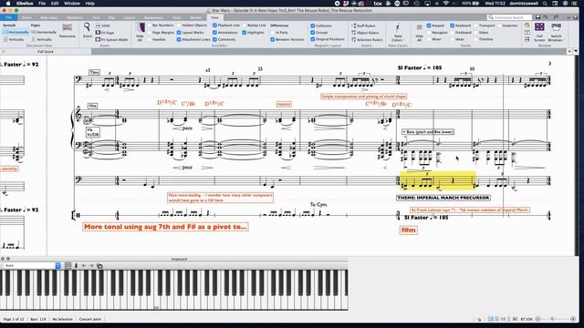Click the Full Screen icon
584x328 pixels.
(x=539, y=32)
